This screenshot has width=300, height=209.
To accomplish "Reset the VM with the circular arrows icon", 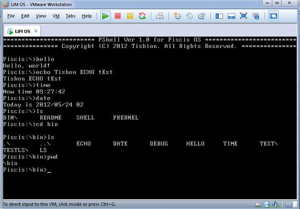I will coord(142,16).
